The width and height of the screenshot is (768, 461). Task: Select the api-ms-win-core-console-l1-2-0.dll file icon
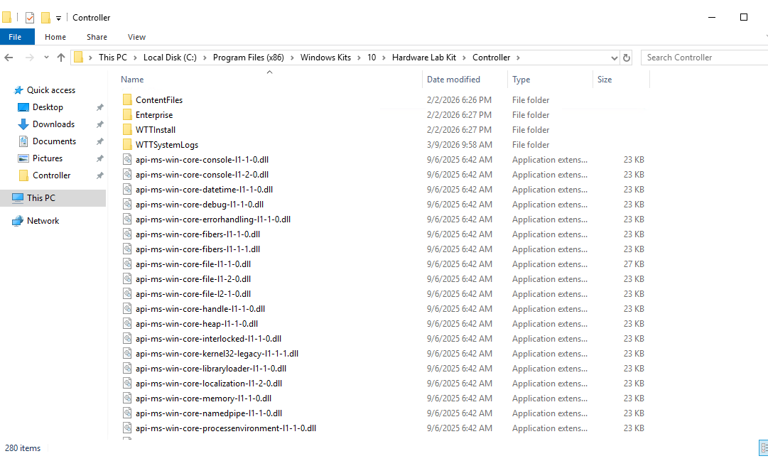coord(127,175)
